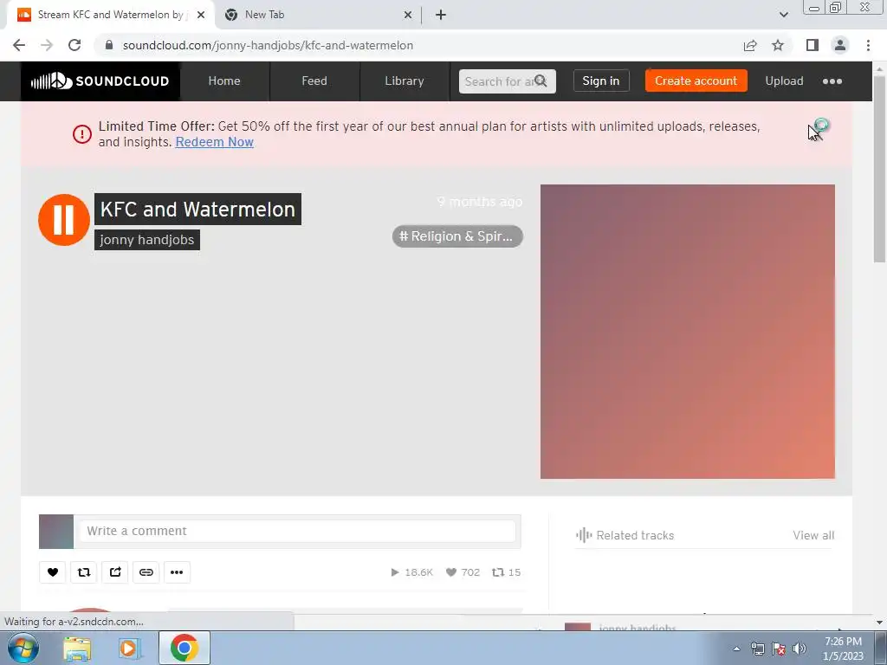Open the track more-actions menu
887x665 pixels.
[x=177, y=572]
